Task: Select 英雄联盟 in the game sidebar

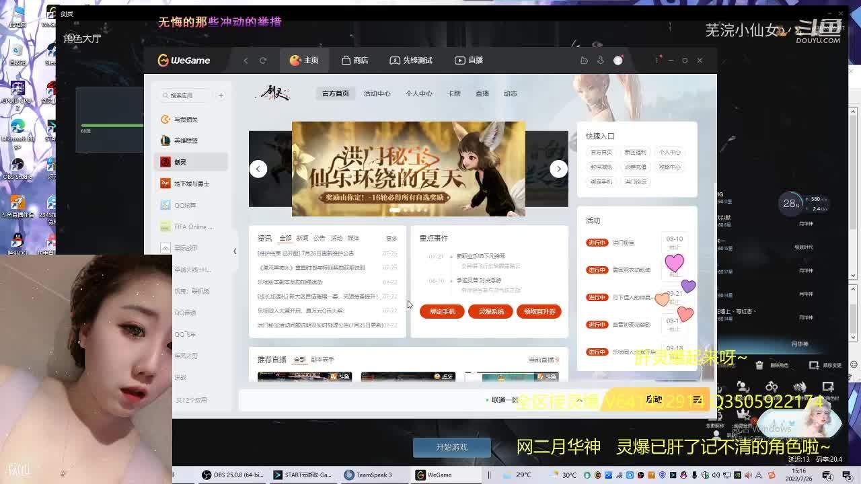Action: [186, 140]
